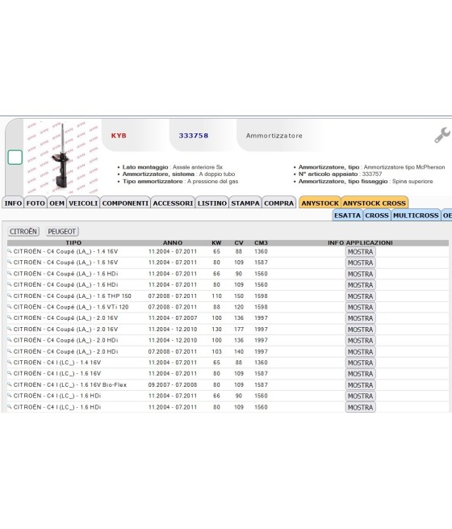
Task: Open the INFO tab
Action: click(x=13, y=203)
